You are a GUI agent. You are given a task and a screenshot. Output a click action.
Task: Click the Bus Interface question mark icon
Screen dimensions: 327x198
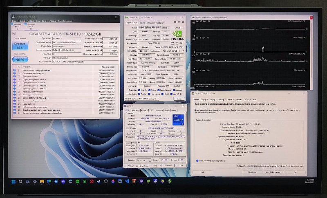[183, 51]
